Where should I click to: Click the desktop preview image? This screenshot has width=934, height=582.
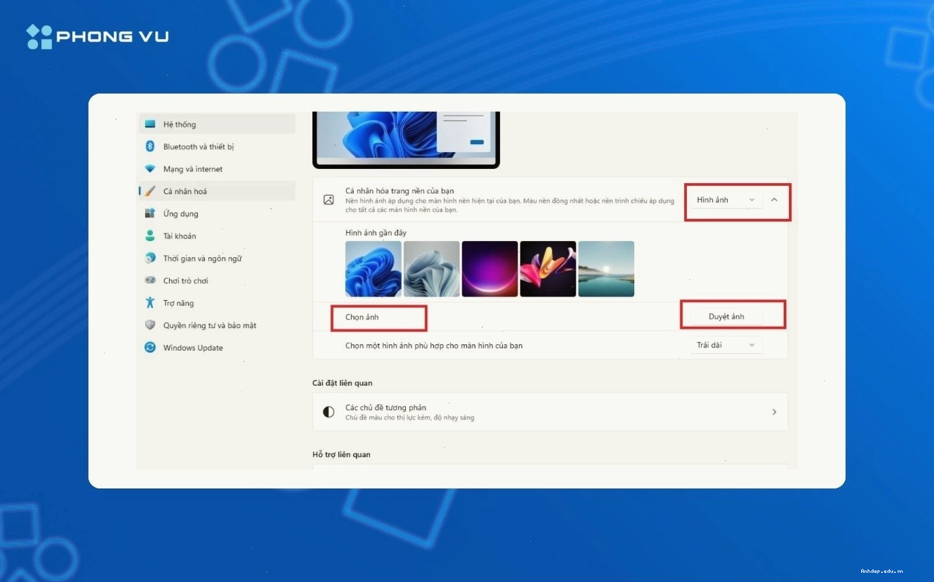point(407,139)
